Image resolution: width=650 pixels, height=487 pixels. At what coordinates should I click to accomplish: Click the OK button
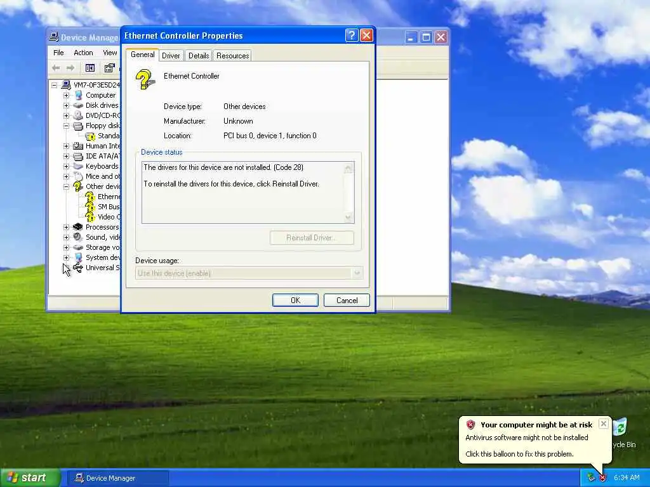coord(295,300)
